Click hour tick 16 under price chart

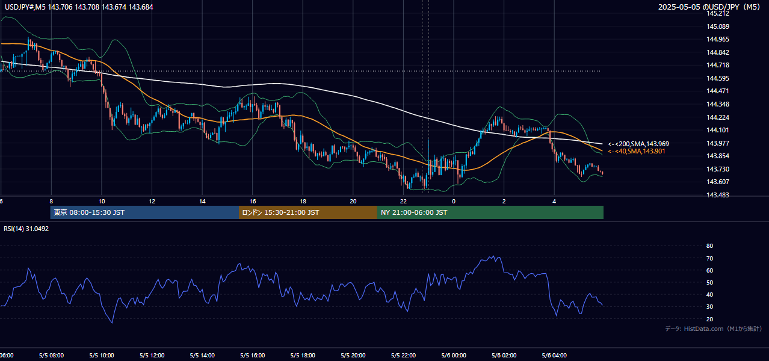253,201
